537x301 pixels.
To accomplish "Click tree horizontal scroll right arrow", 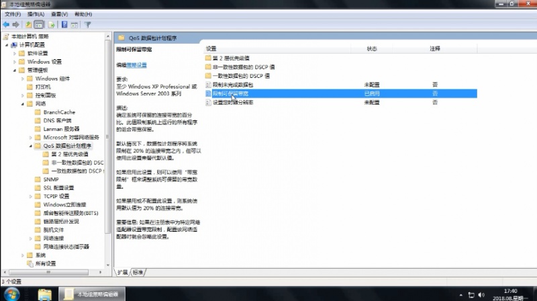I will (100, 272).
